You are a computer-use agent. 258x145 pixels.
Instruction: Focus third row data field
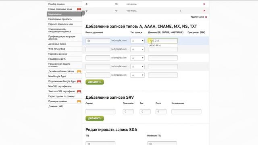pos(163,58)
